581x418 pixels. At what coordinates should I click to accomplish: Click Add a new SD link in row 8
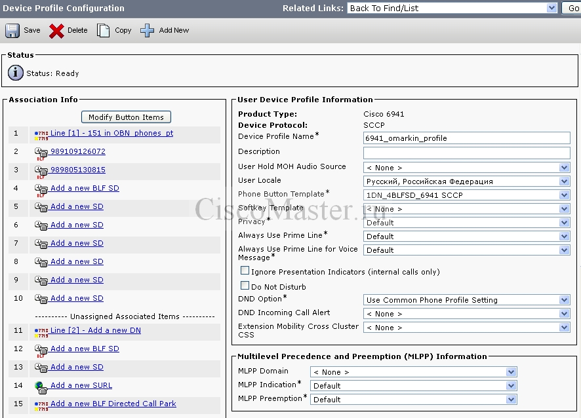[x=77, y=261]
